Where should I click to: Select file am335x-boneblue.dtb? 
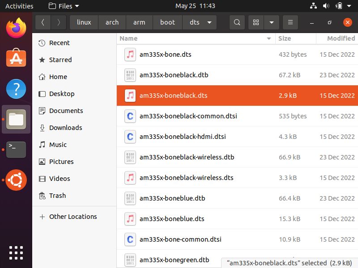[x=237, y=198]
